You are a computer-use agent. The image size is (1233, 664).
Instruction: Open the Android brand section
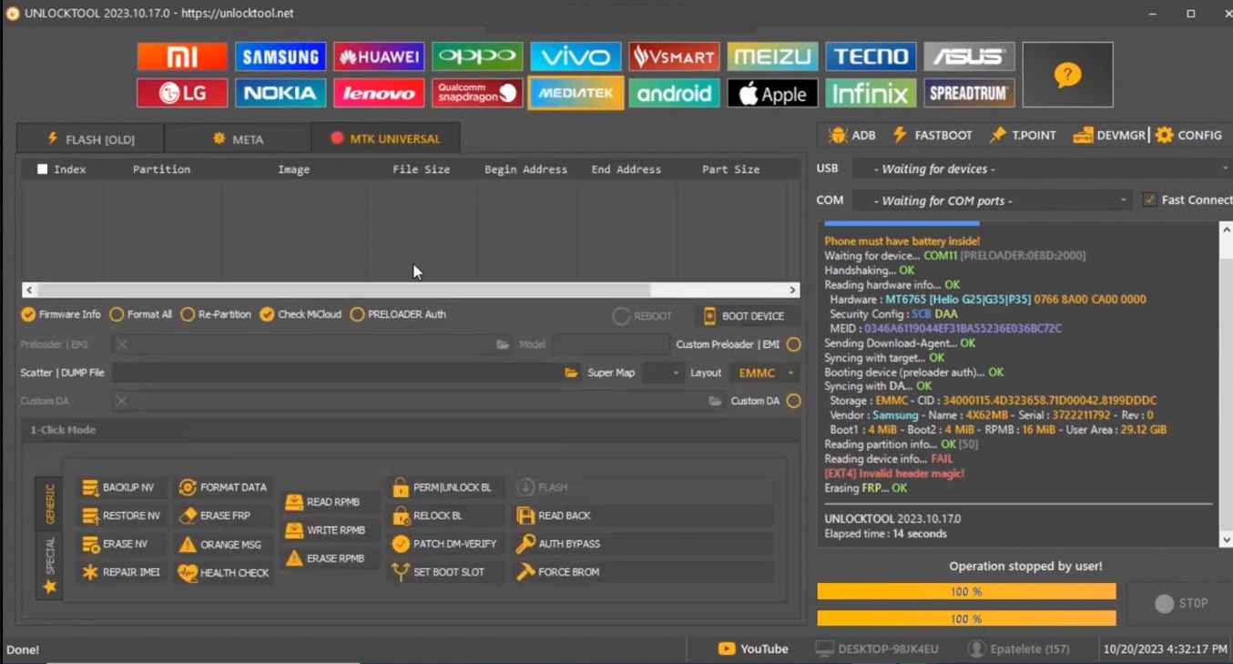674,93
